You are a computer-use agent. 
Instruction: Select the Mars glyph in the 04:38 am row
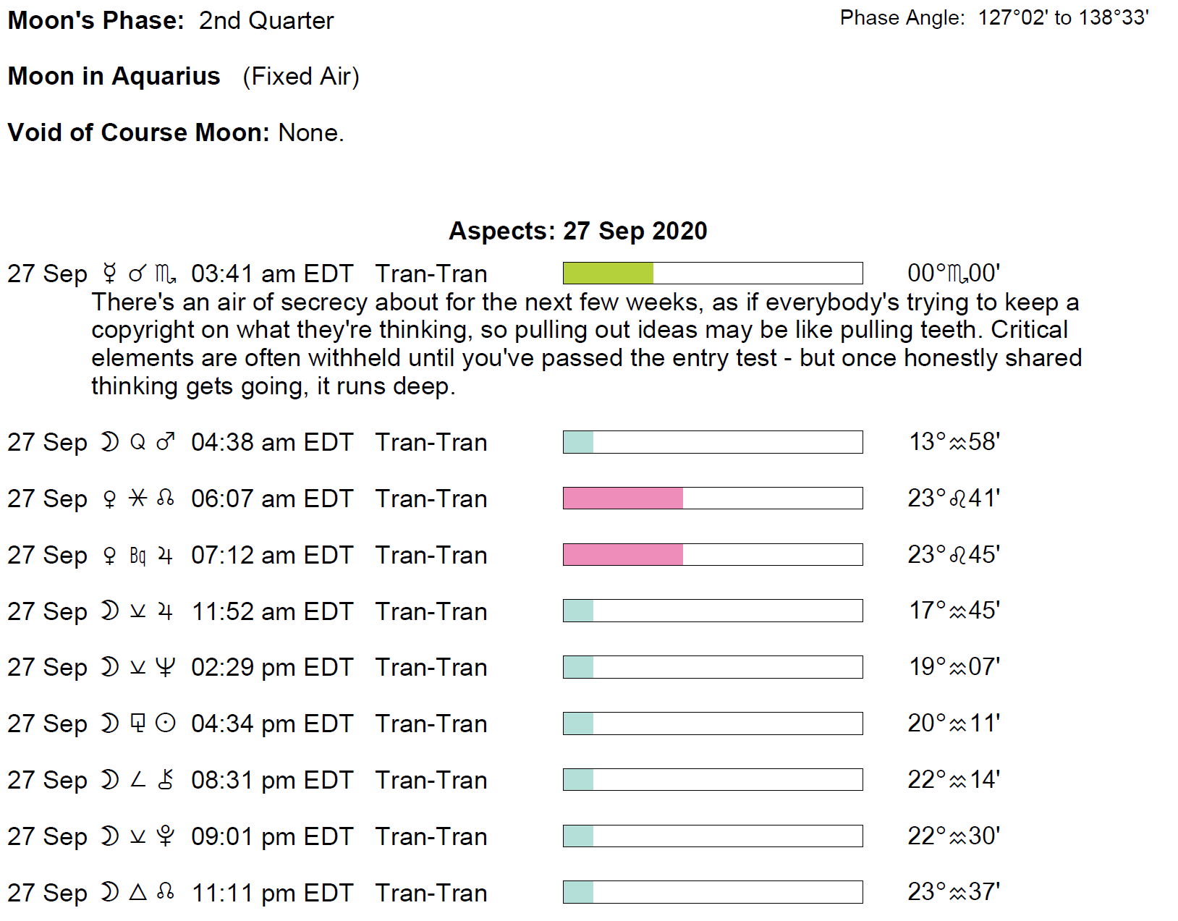tap(166, 442)
